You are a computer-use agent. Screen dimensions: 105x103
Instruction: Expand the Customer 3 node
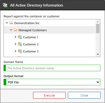[x=16, y=51]
